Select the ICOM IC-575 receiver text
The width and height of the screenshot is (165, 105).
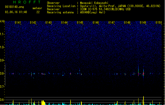[x=105, y=9]
